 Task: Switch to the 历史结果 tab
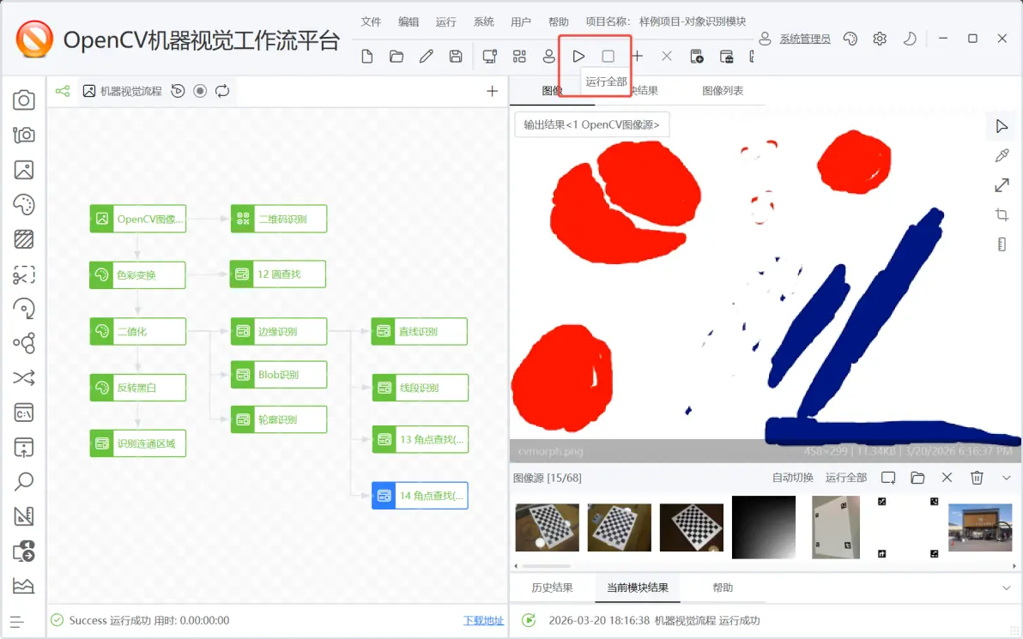point(552,588)
